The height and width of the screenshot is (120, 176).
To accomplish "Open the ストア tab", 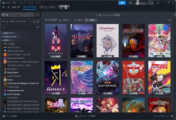I will (16, 7).
